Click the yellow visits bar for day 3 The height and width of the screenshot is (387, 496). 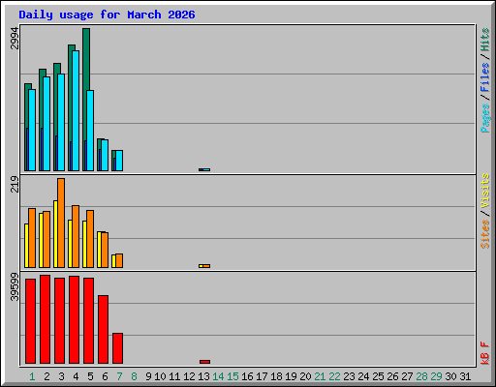click(x=55, y=234)
